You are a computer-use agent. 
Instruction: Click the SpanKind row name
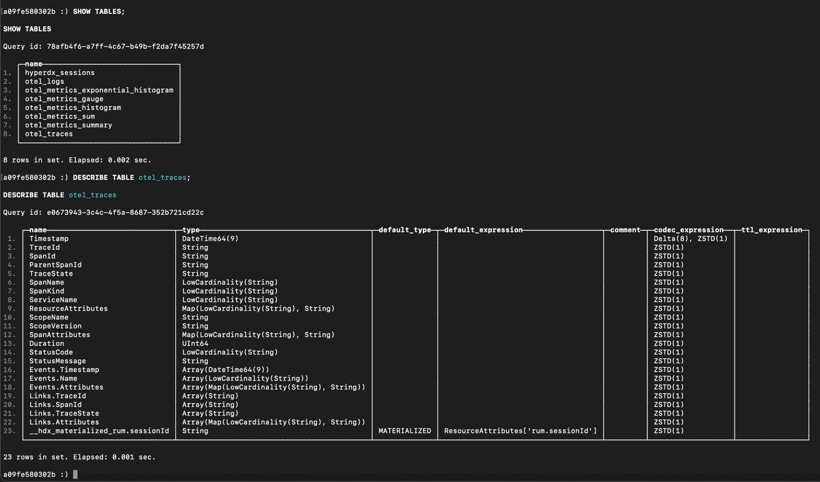(x=47, y=291)
